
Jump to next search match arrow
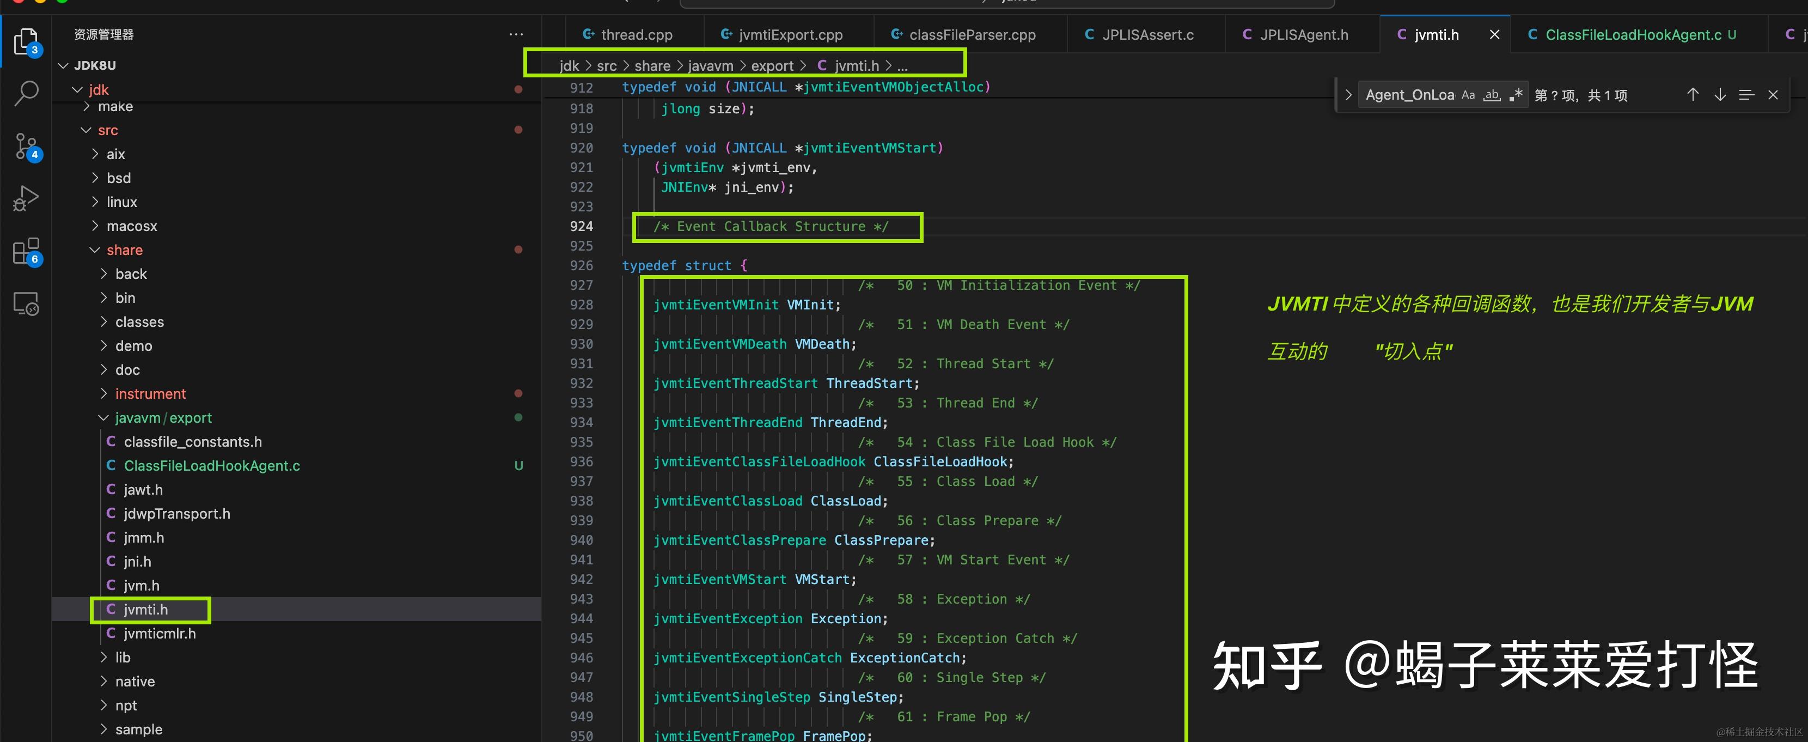pyautogui.click(x=1720, y=94)
